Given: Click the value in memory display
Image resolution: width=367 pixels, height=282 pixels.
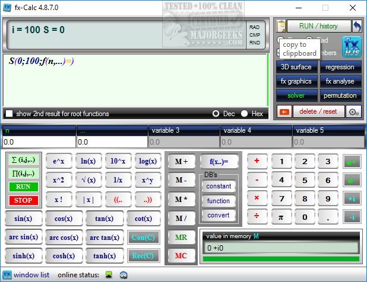Looking at the screenshot, I should pos(281,248).
